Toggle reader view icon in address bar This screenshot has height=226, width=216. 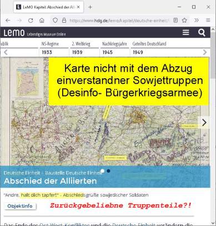coord(175,20)
